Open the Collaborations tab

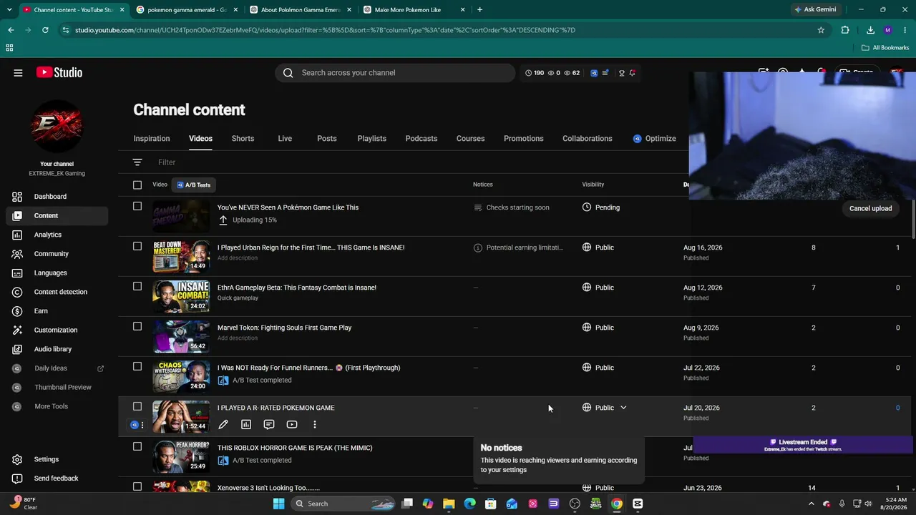point(588,139)
